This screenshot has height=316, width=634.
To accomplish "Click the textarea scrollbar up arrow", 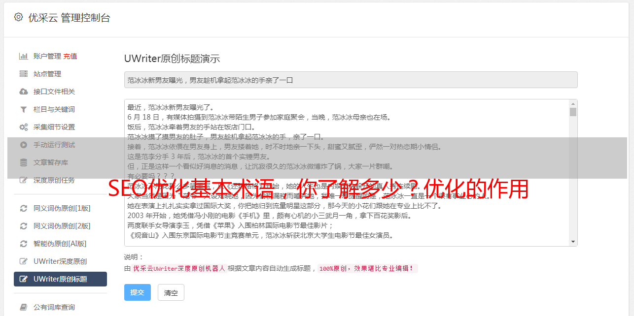I will point(573,104).
